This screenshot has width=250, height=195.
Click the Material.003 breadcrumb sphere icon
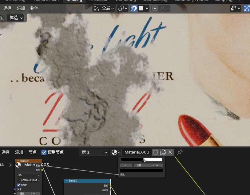[x=18, y=165]
